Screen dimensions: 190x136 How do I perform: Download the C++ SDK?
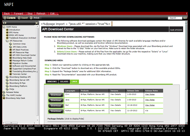[x=56, y=95]
